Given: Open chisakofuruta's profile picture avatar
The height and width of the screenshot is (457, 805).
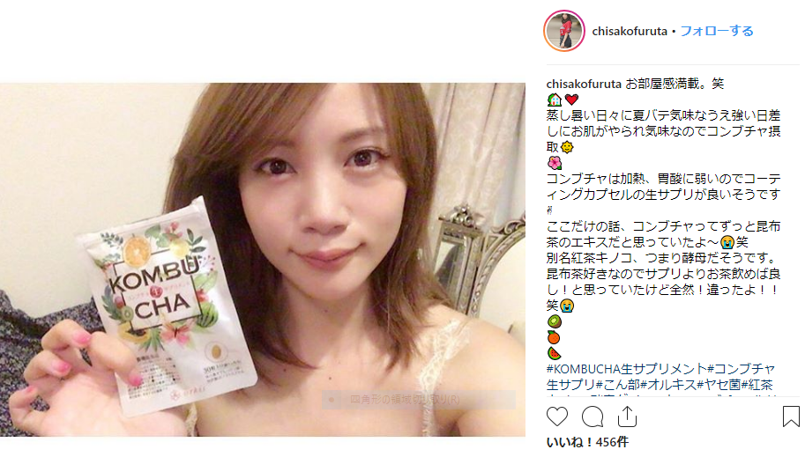Looking at the screenshot, I should [x=564, y=31].
